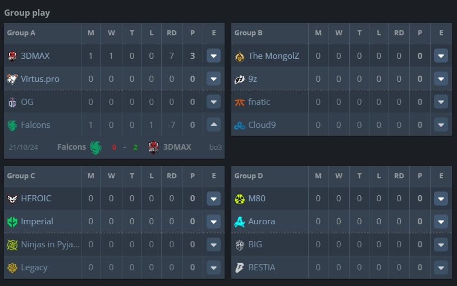Image resolution: width=457 pixels, height=286 pixels.
Task: Open the 9z team name link
Action: coord(253,79)
